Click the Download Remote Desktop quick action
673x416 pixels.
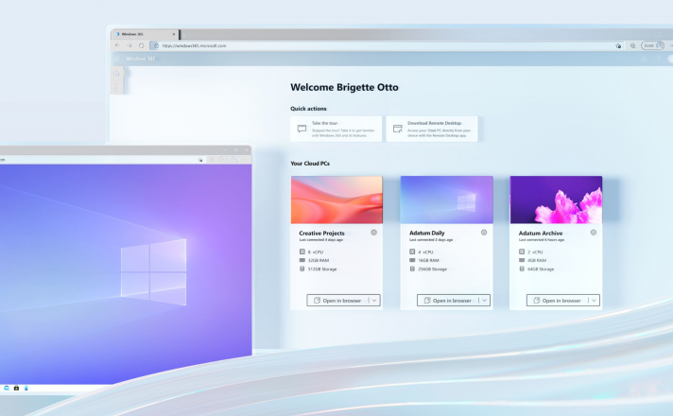tap(432, 129)
